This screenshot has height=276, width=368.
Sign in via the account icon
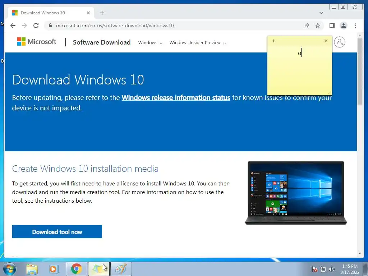(339, 42)
